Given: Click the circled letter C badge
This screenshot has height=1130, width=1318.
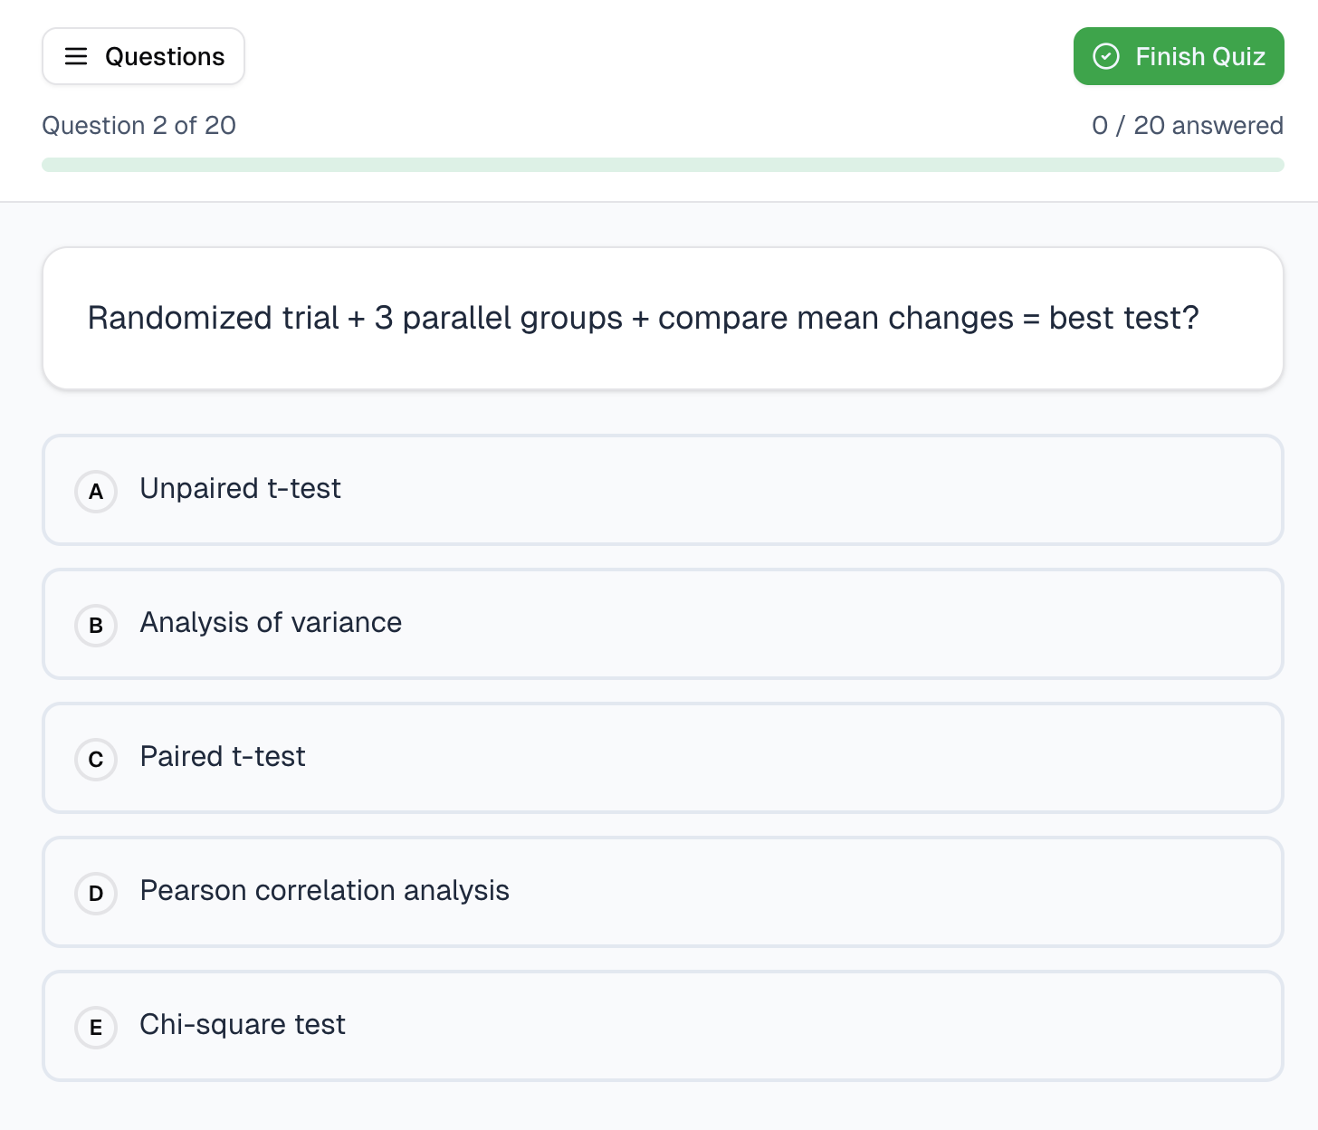Looking at the screenshot, I should (x=95, y=760).
